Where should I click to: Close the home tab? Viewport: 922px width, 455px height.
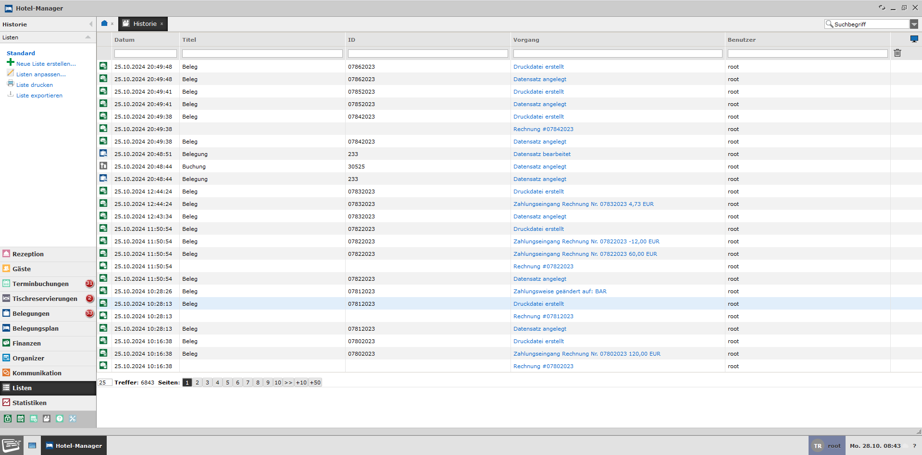point(112,24)
